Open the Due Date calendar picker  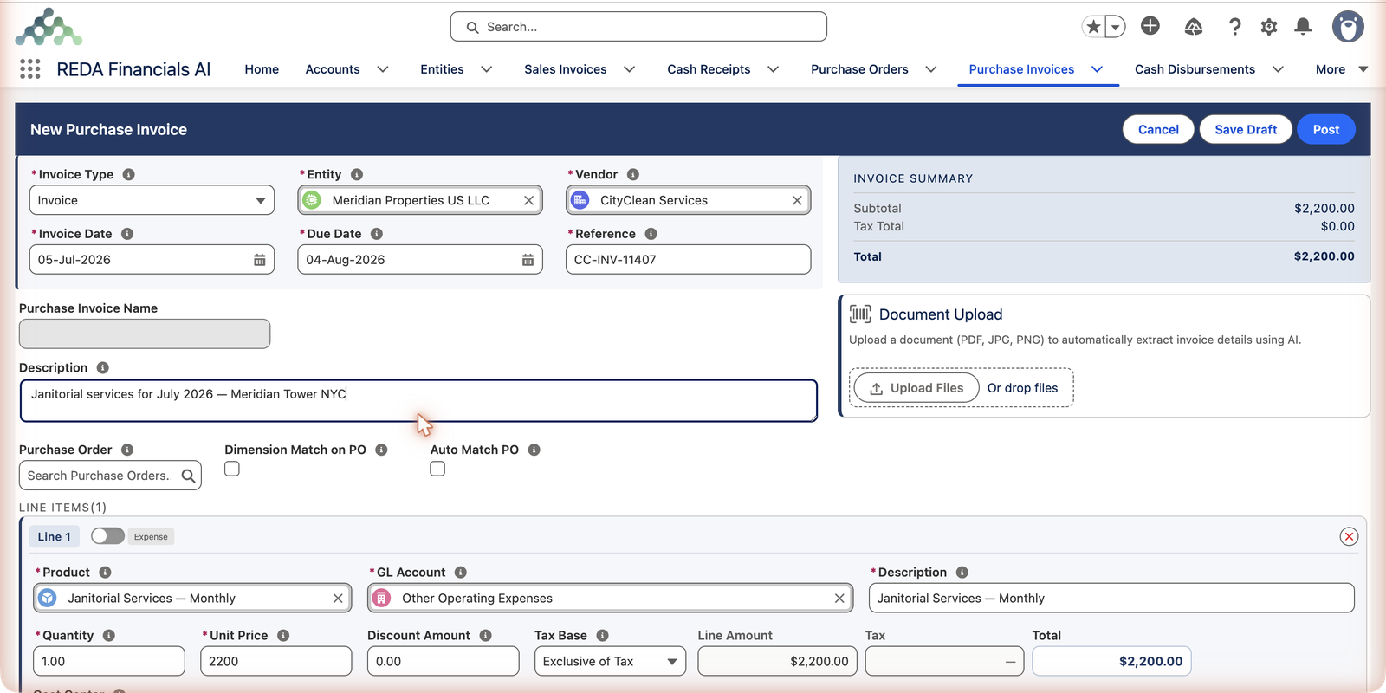528,260
